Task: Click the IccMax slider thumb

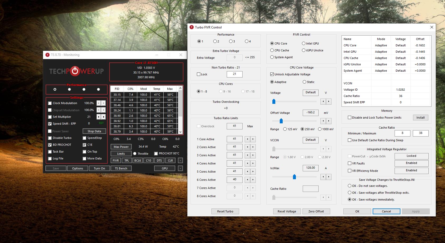Action: (x=294, y=177)
